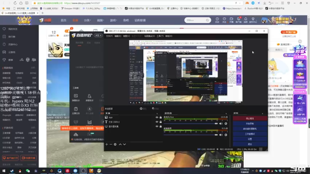Expand 全部 next to 手游休闲 in the sidebar
310x174 pixels.
click(x=33, y=128)
